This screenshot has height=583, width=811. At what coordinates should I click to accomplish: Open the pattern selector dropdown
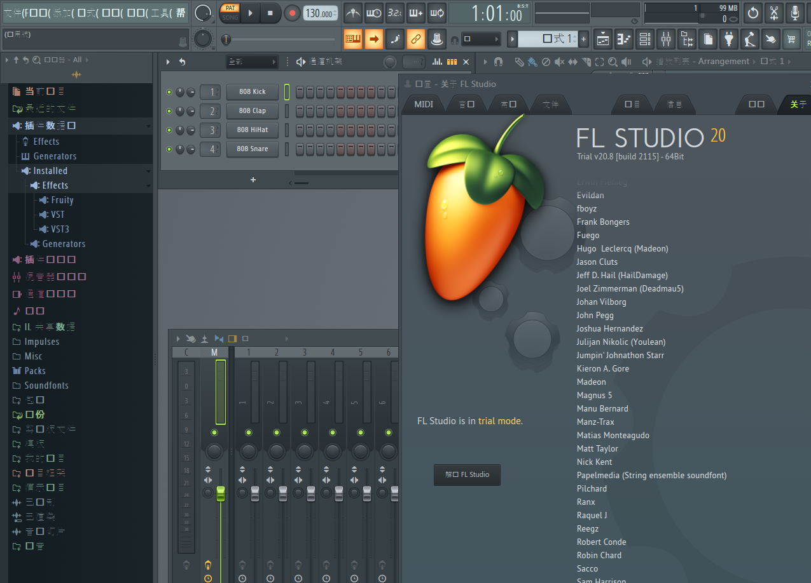point(548,39)
